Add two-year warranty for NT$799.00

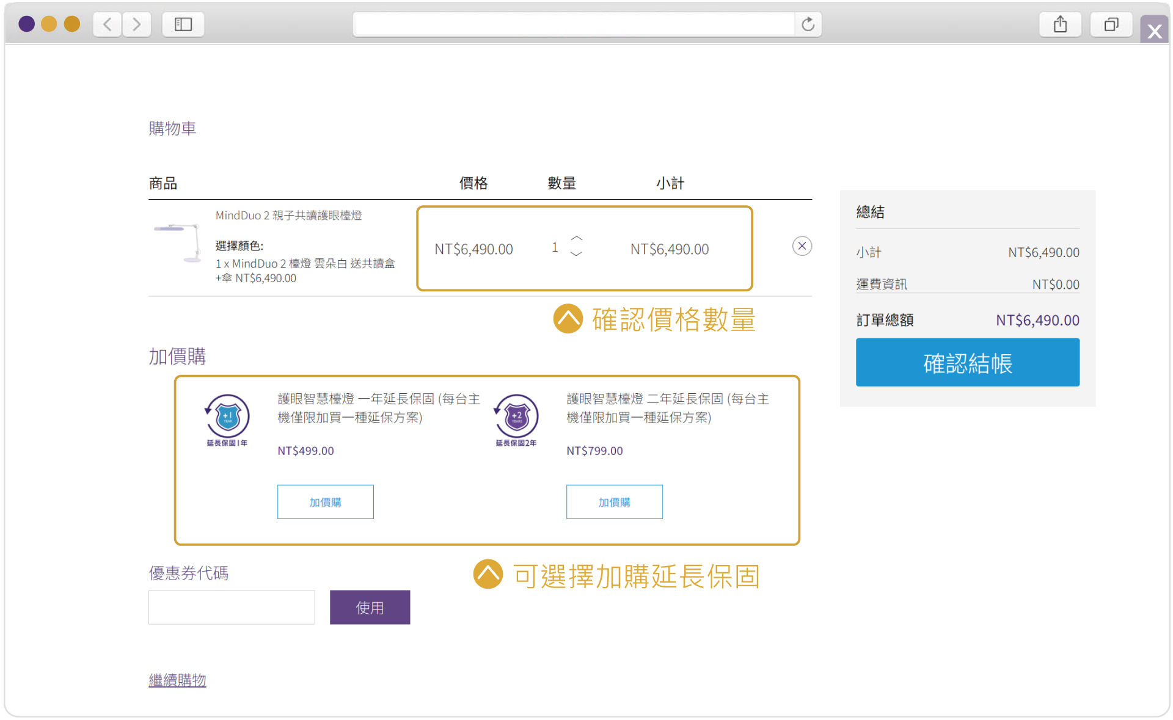point(614,502)
